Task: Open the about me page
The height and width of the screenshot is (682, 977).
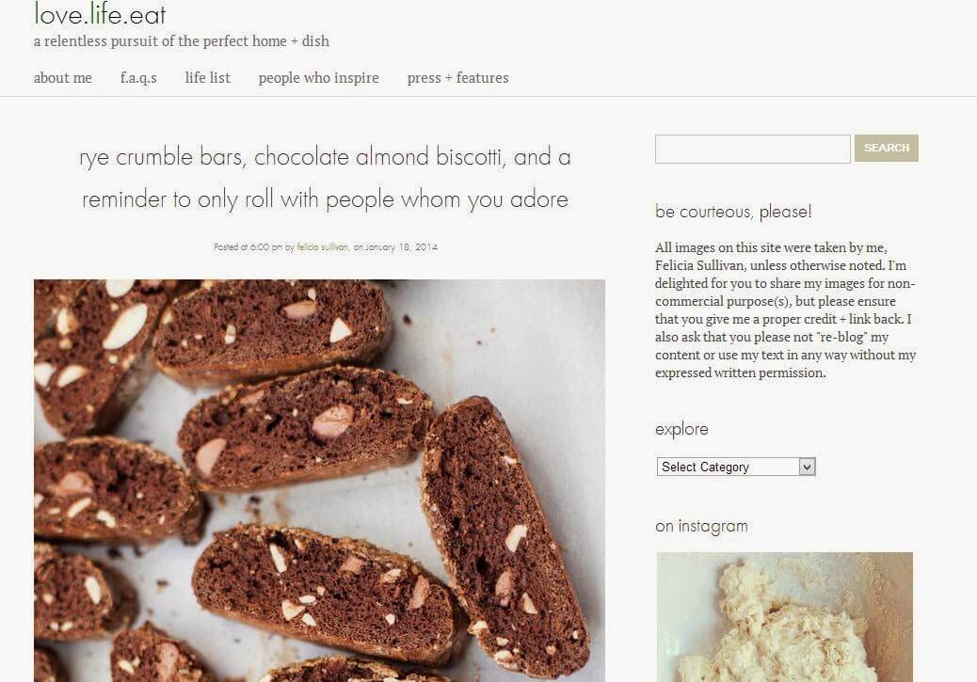Action: [62, 78]
